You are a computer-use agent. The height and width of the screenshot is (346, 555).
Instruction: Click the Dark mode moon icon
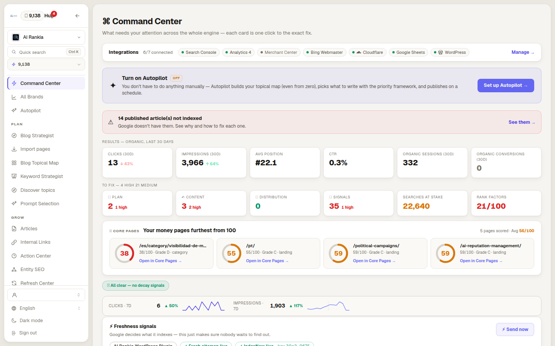pos(14,321)
